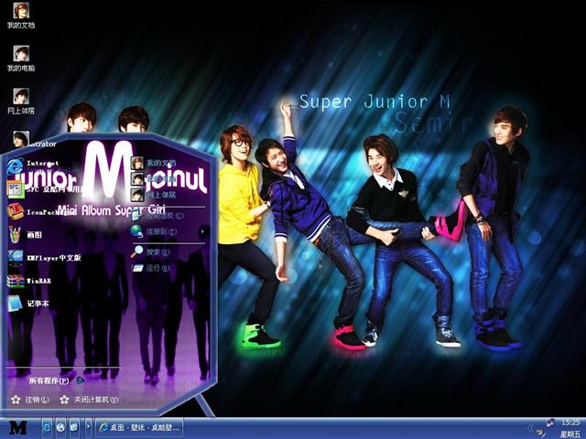Open 记事本 (Notepad) from the Start menu
The image size is (586, 439).
point(28,304)
